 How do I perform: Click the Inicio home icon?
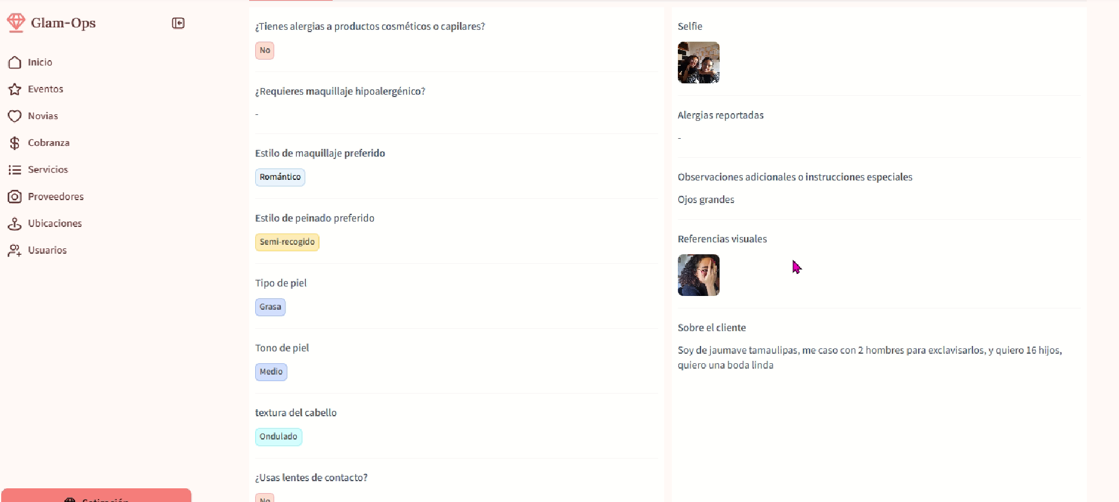tap(15, 63)
